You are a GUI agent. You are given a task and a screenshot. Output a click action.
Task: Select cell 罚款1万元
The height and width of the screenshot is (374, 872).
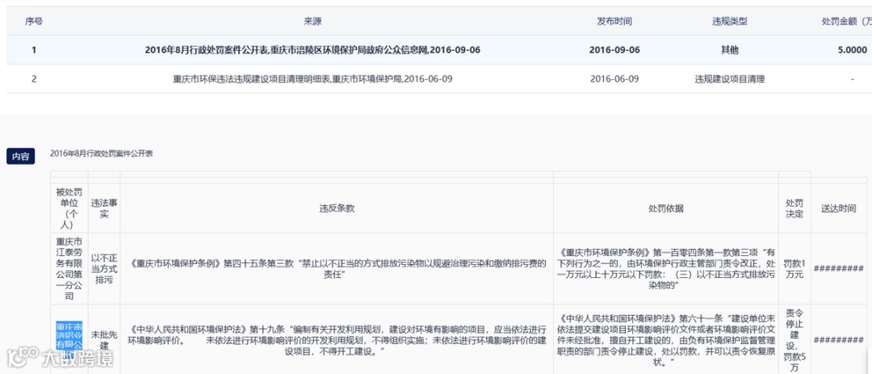(794, 268)
